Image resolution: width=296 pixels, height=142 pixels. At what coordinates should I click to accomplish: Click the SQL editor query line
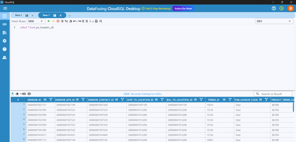37,27
